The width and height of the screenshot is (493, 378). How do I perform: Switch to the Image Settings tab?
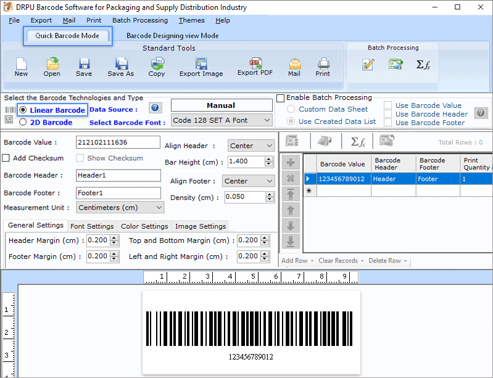pyautogui.click(x=201, y=226)
